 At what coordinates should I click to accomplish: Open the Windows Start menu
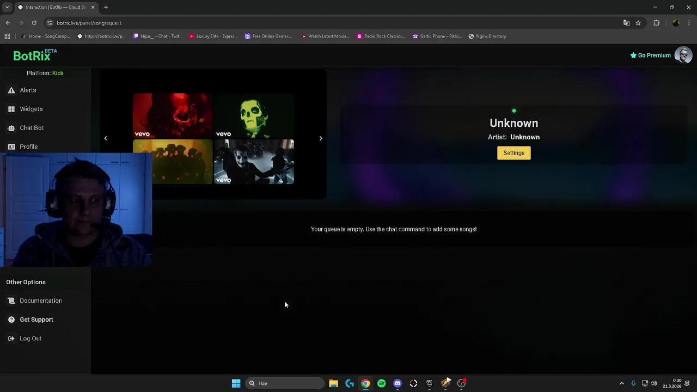coord(236,383)
